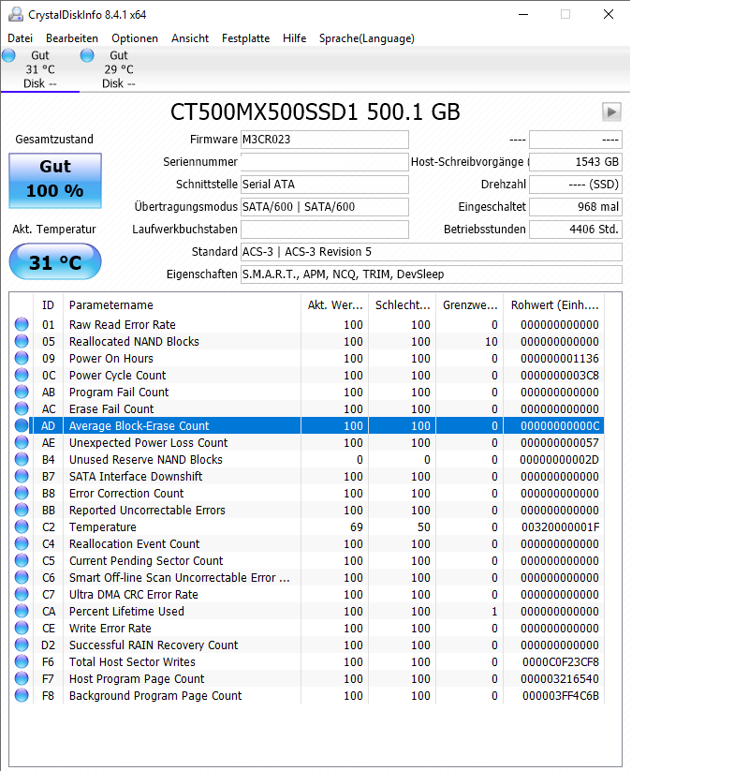The width and height of the screenshot is (749, 771).
Task: Select the first disk tab showing 31 °C
Action: coord(40,69)
